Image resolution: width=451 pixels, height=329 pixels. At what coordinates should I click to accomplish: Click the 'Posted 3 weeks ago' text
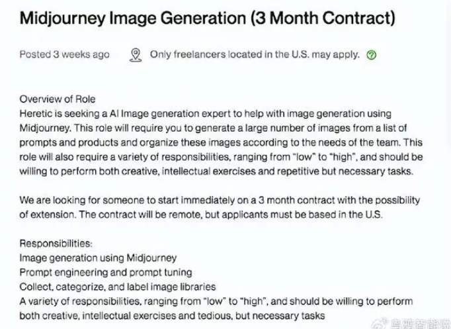click(x=64, y=54)
